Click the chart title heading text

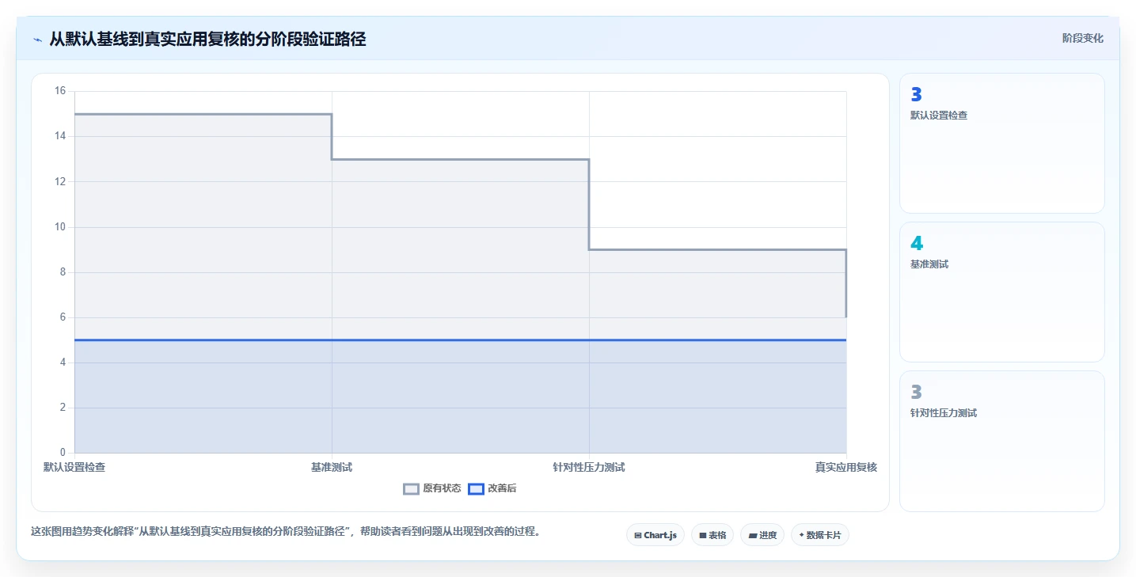(207, 39)
